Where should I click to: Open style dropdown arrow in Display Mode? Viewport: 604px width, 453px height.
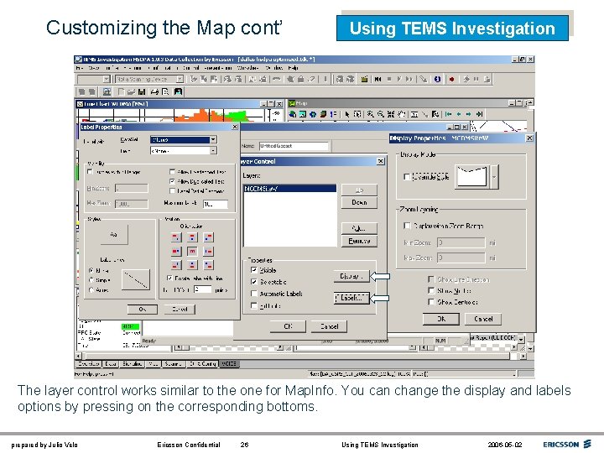(494, 177)
